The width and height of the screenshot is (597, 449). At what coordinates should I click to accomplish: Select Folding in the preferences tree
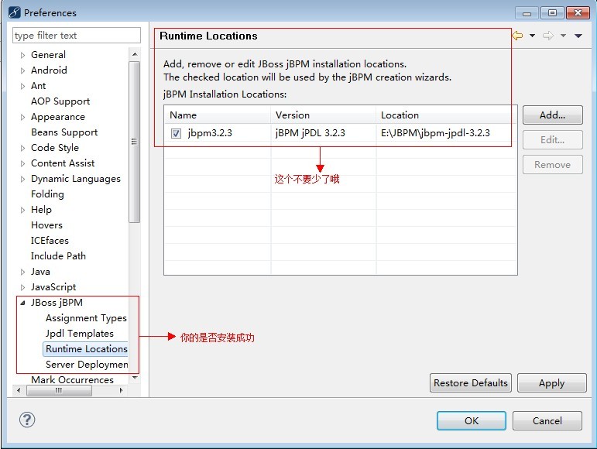click(47, 194)
